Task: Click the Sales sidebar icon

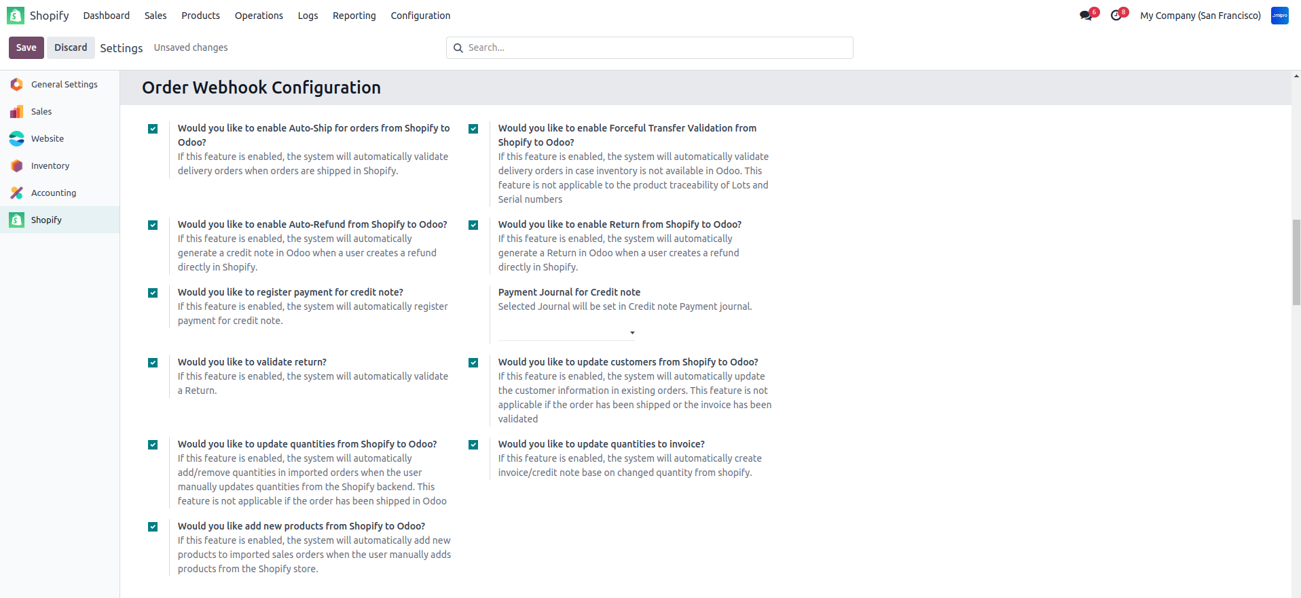Action: point(17,111)
